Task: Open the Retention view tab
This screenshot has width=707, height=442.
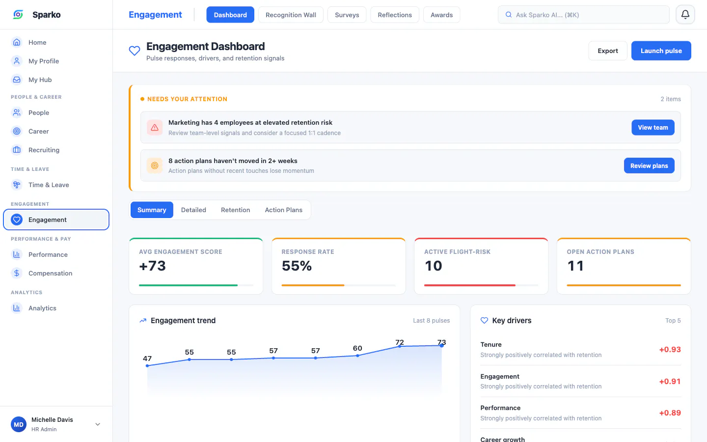Action: (236, 210)
